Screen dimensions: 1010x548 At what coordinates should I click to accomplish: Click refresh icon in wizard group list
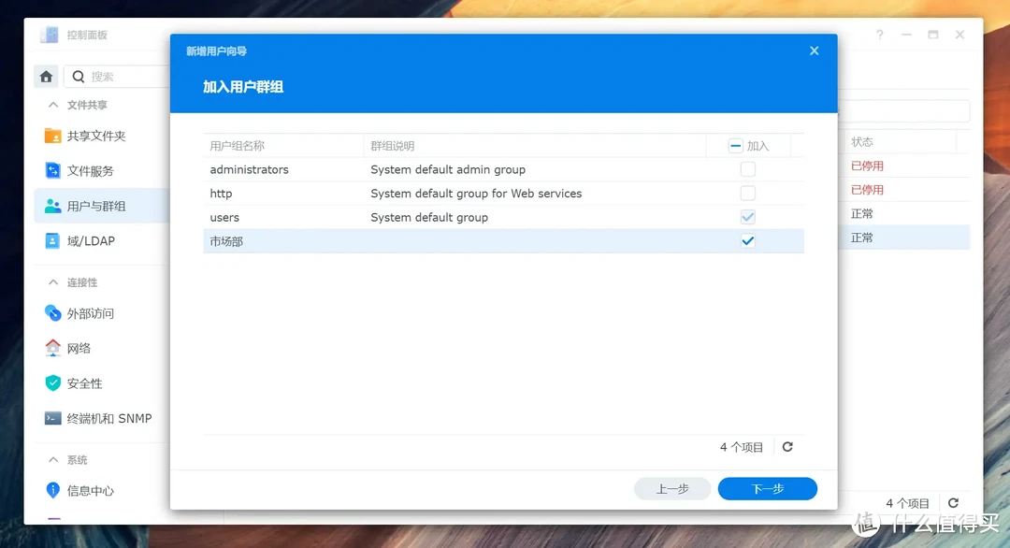coord(787,447)
